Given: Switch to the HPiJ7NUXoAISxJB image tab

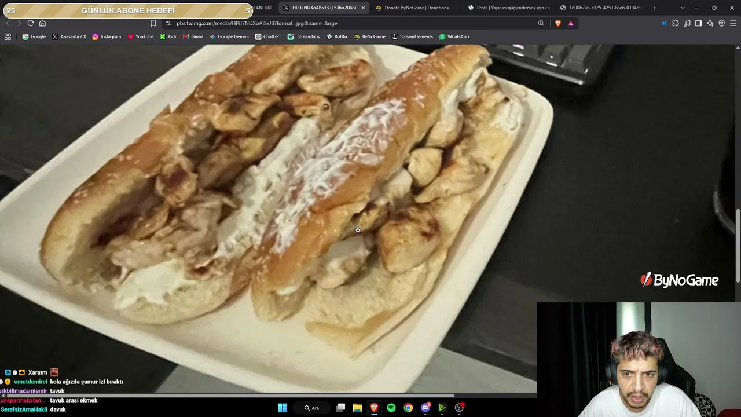Looking at the screenshot, I should pos(324,8).
